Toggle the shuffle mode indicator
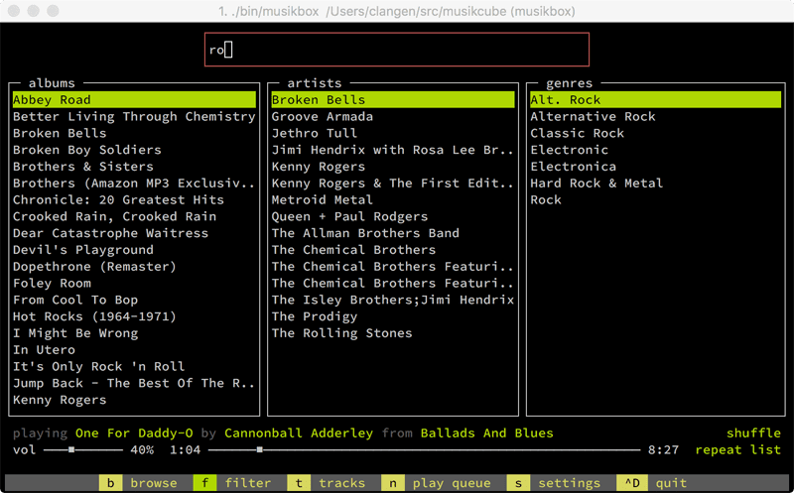 (753, 433)
